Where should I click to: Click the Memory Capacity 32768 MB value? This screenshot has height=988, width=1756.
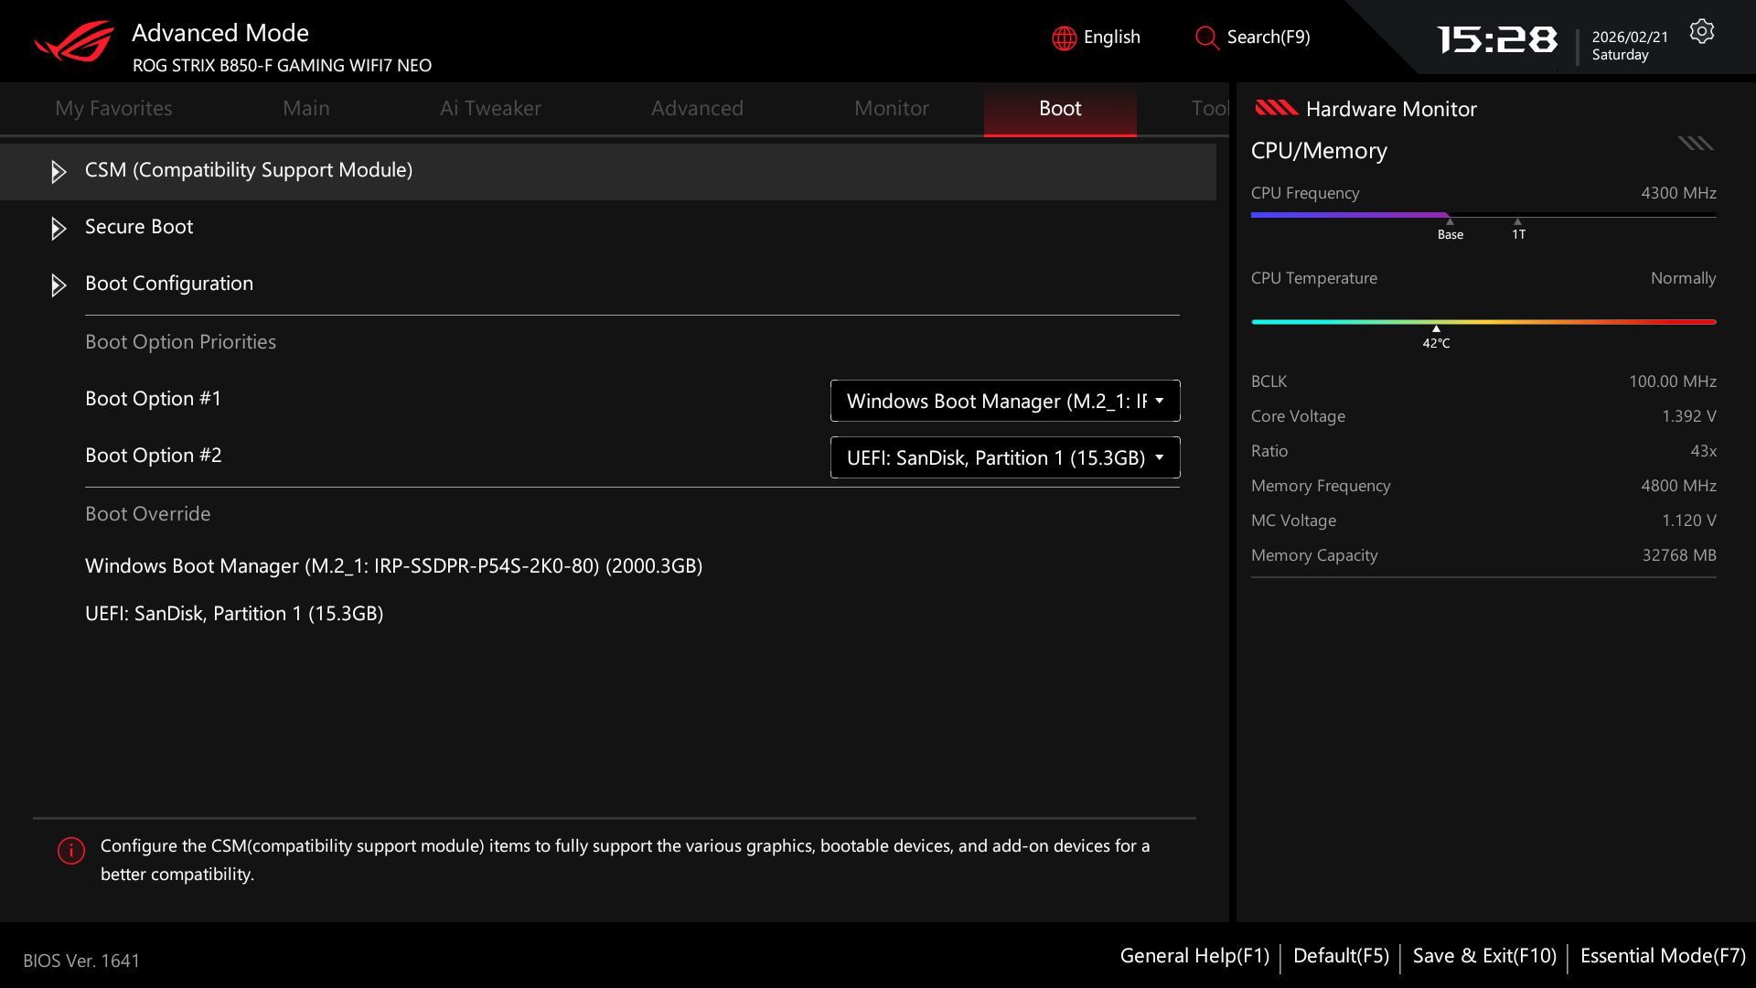coord(1679,555)
